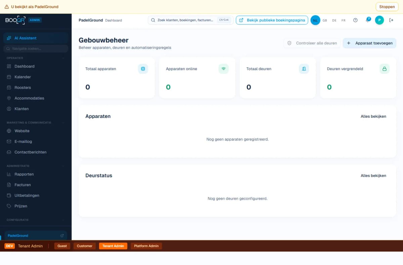403x265 pixels.
Task: Collapse the Marketing & Communicatie section
Action: click(63, 123)
